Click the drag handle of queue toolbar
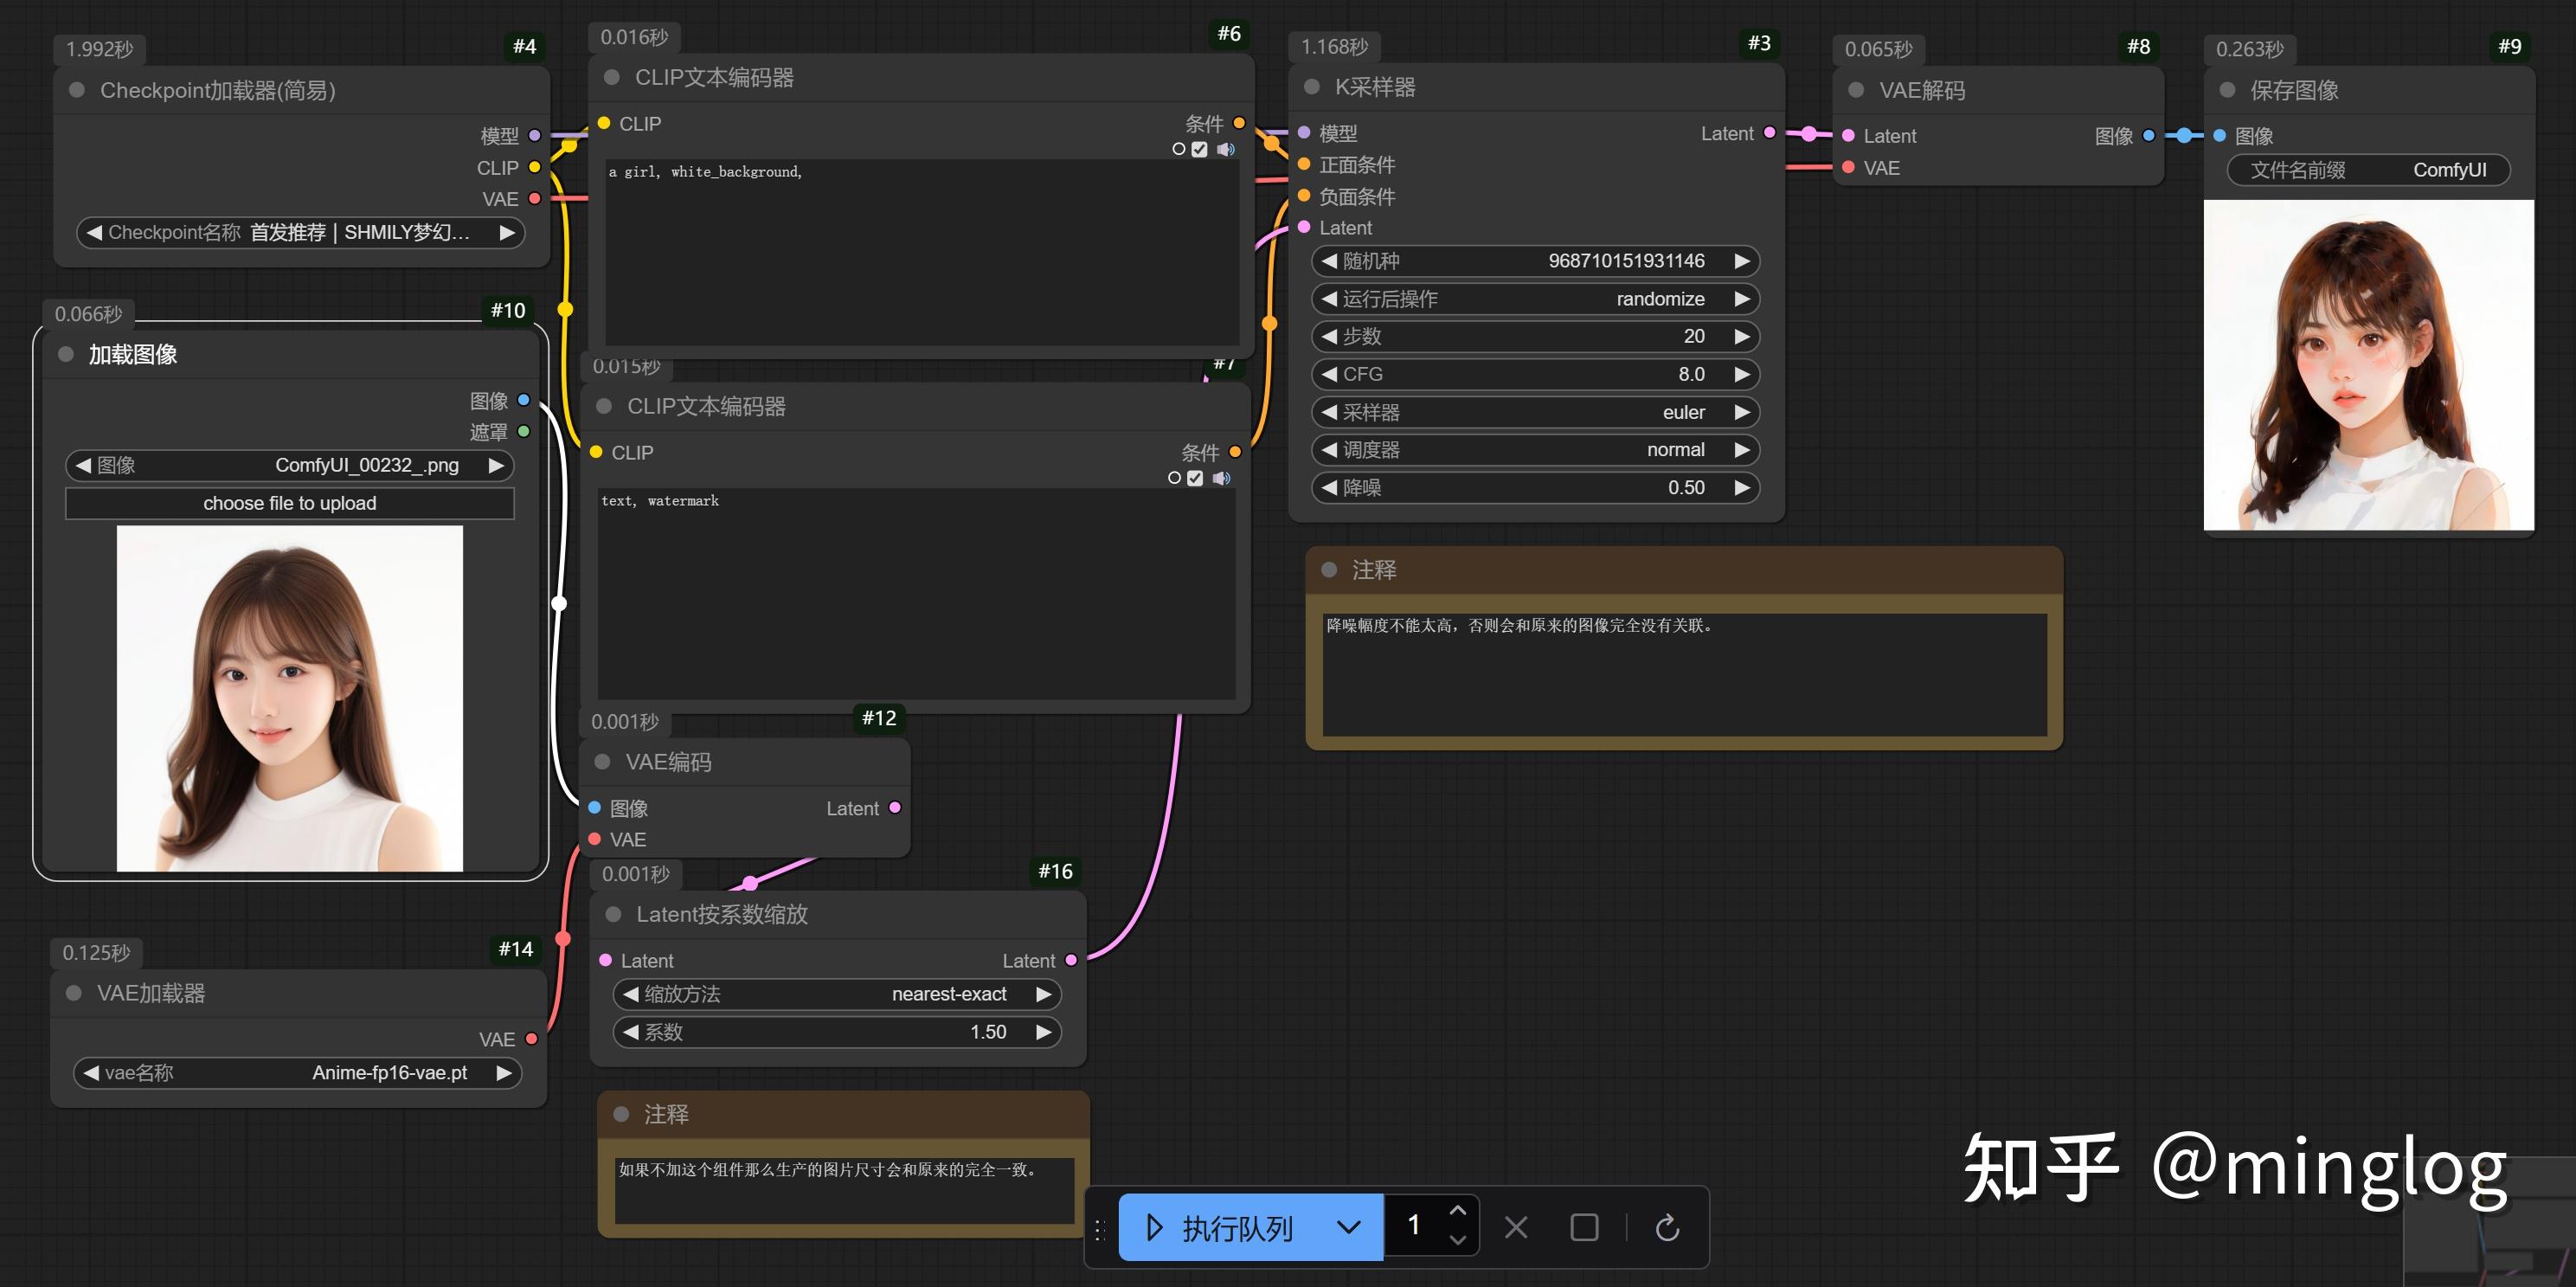2576x1287 pixels. click(x=1099, y=1229)
